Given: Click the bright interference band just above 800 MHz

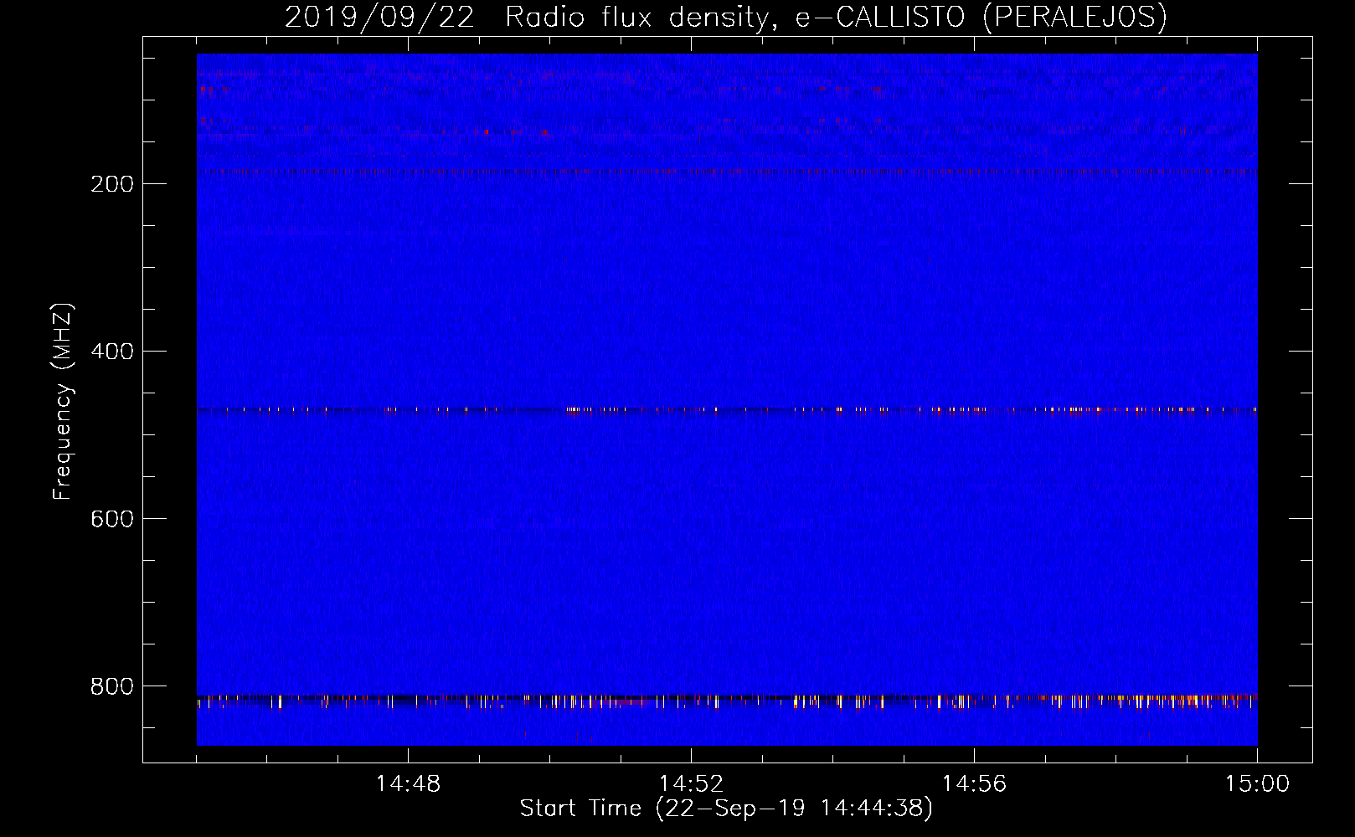Looking at the screenshot, I should click(727, 701).
